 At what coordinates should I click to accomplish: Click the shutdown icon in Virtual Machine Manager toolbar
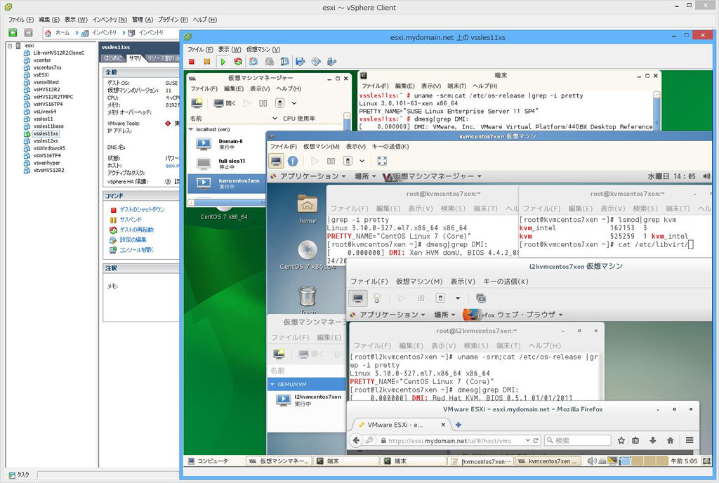[279, 103]
